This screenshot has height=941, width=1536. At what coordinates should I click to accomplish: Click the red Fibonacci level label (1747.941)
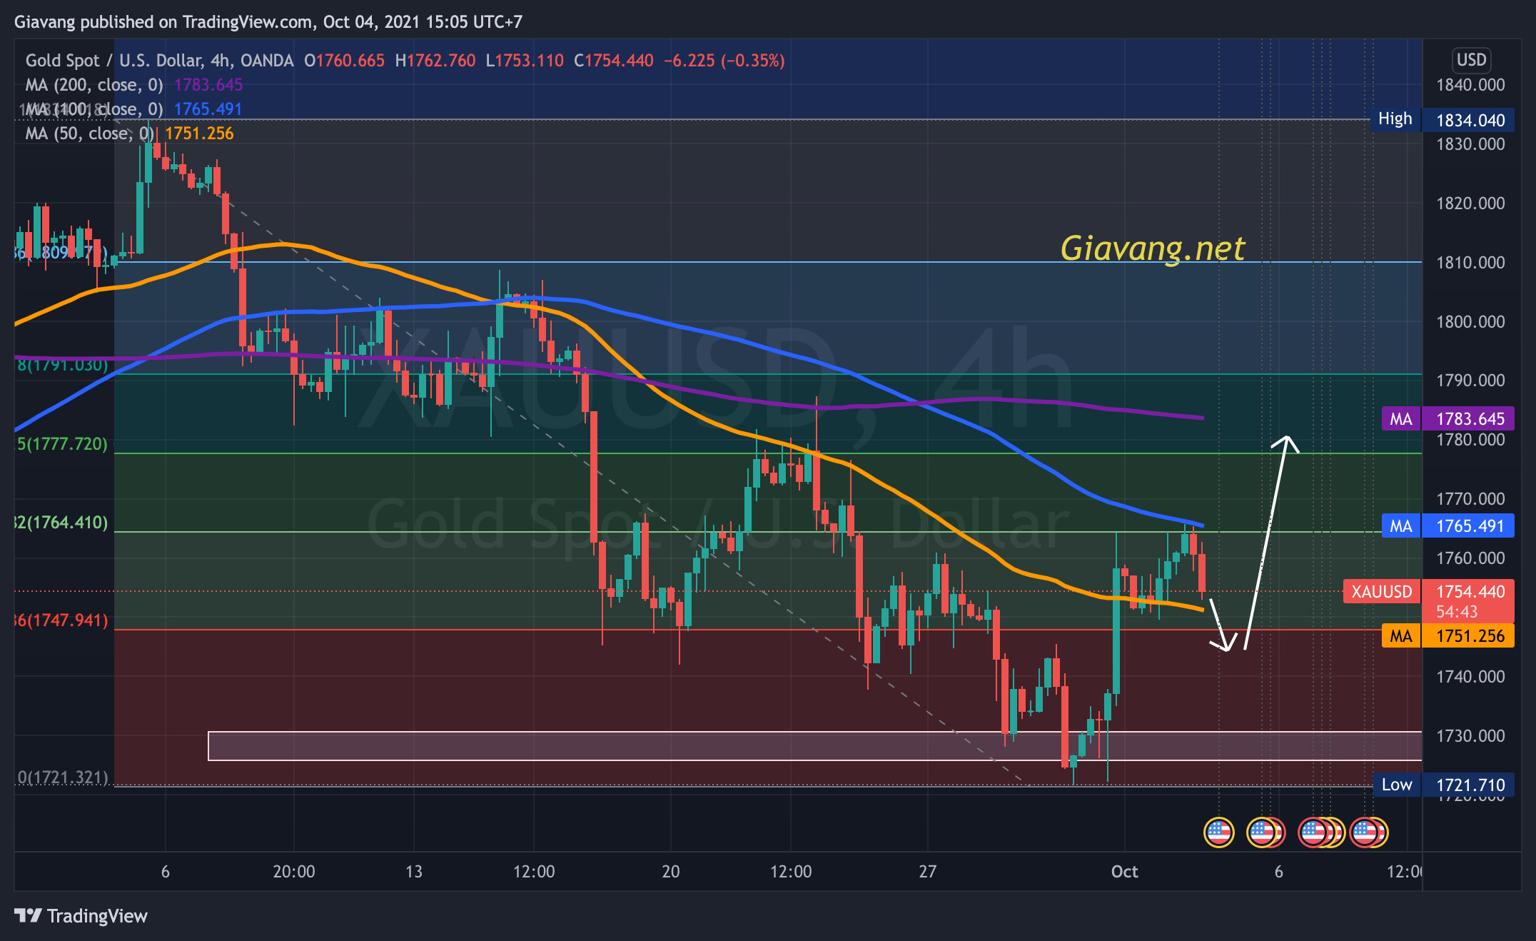click(61, 620)
